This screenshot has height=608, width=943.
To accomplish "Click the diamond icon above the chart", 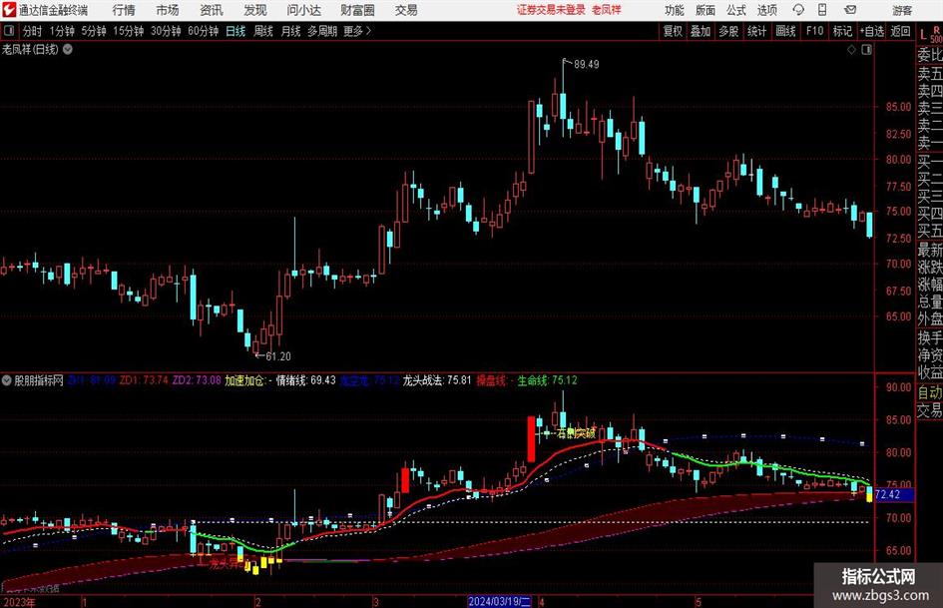I will click(x=851, y=50).
